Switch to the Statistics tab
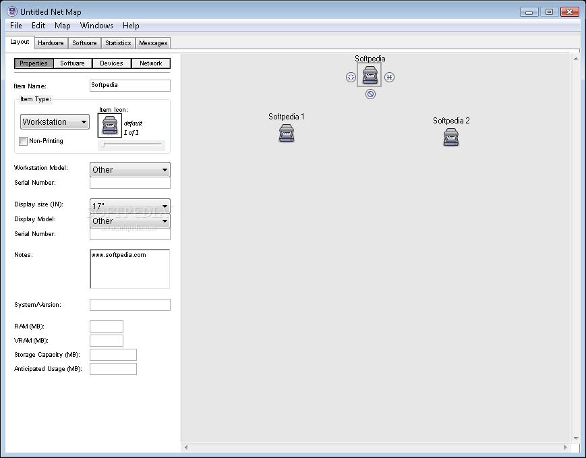 pos(118,43)
